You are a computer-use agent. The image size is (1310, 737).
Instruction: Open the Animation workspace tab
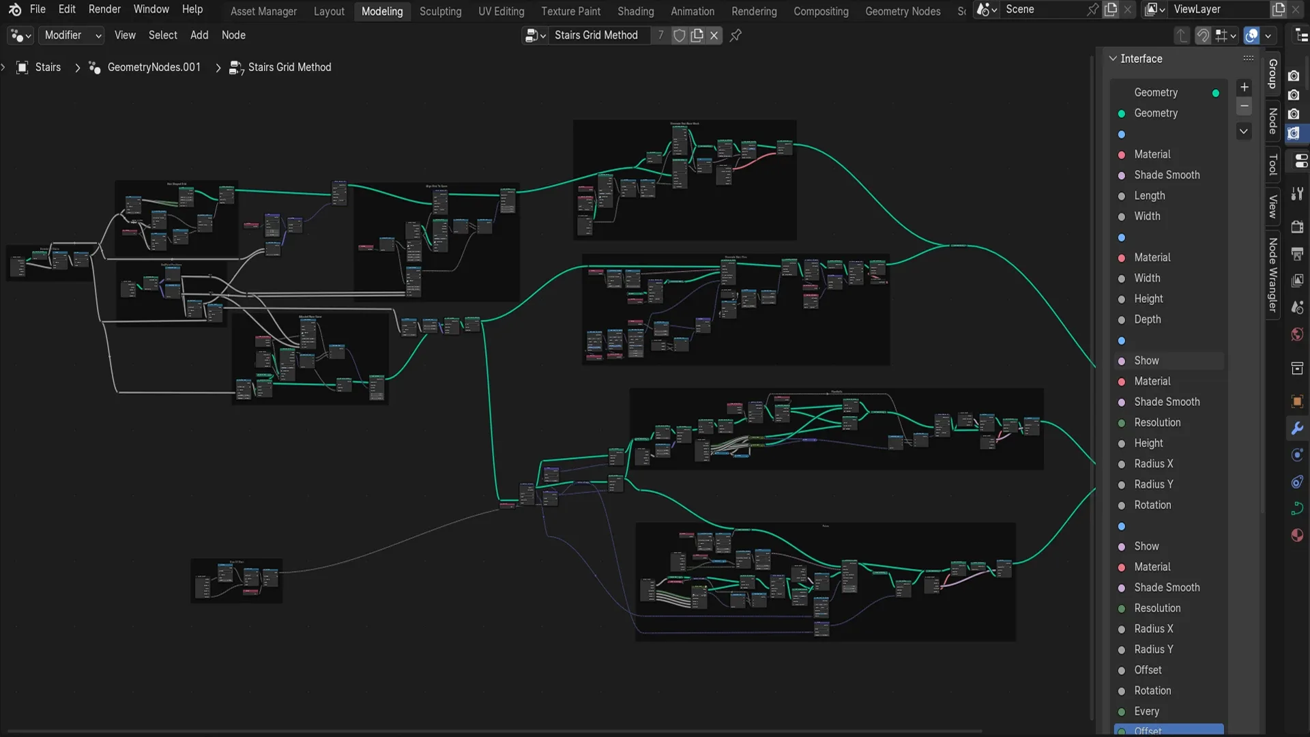click(692, 10)
